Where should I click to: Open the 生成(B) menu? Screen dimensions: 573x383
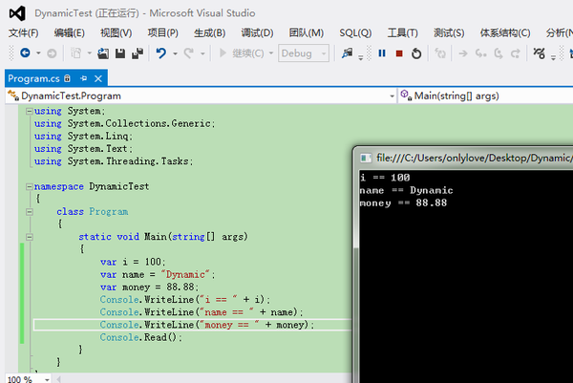point(209,33)
